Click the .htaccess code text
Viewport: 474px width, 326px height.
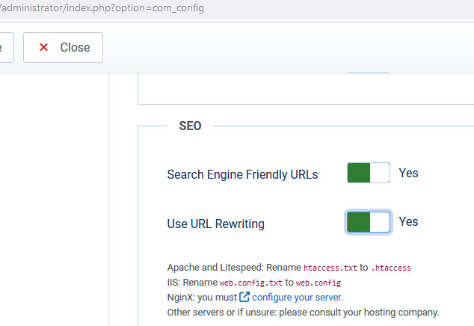tap(391, 268)
